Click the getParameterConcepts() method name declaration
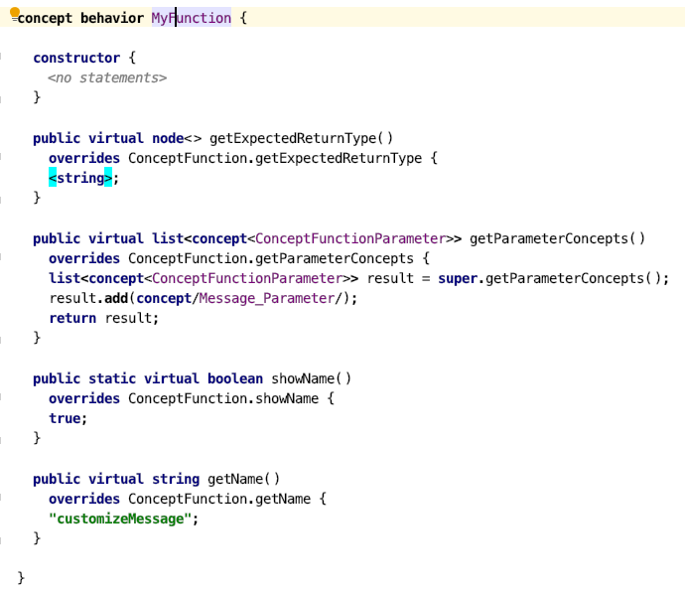This screenshot has width=685, height=593. pyautogui.click(x=557, y=238)
